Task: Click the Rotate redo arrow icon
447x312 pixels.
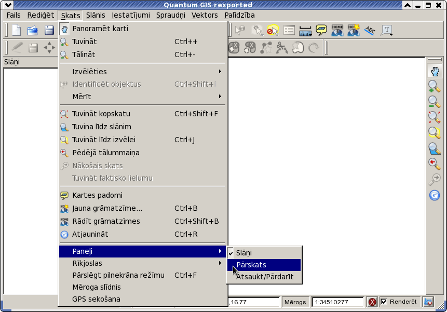Action: point(314,48)
